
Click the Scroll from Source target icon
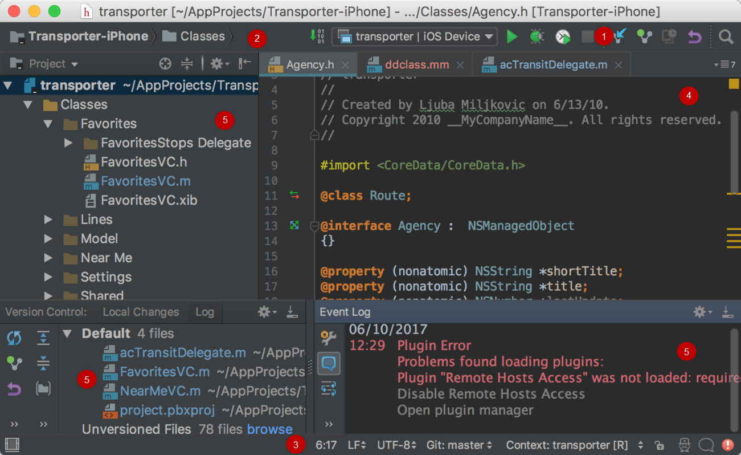click(x=165, y=64)
